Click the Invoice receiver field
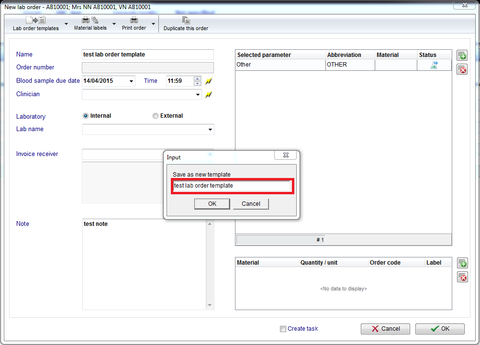This screenshot has height=345, width=480. (123, 154)
